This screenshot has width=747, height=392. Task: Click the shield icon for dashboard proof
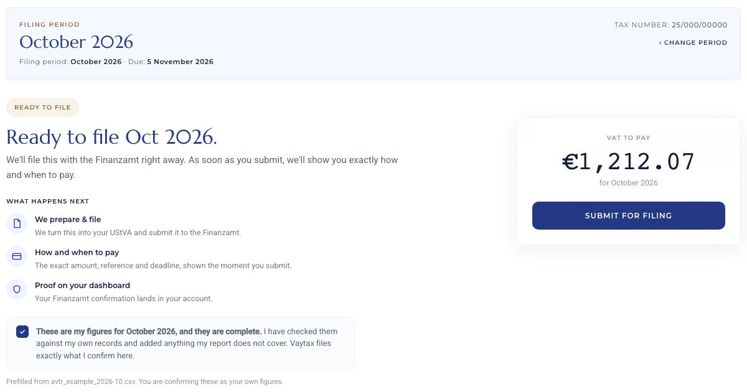pos(17,289)
